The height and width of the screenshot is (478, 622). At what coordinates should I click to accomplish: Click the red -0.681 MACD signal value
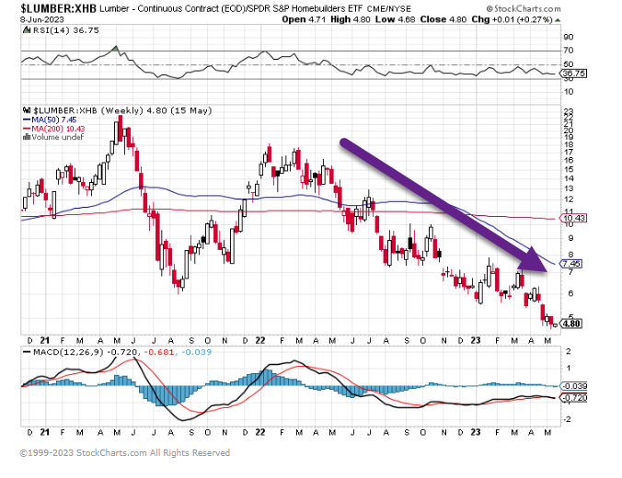pos(158,352)
